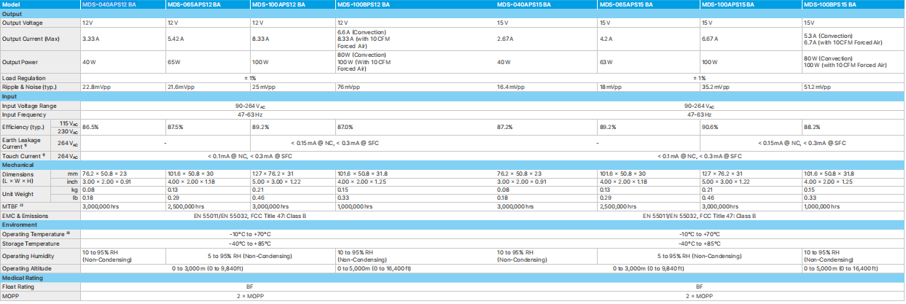Image resolution: width=906 pixels, height=304 pixels.
Task: Select the MDS-100BPS15 BA column header
Action: tap(829, 4)
